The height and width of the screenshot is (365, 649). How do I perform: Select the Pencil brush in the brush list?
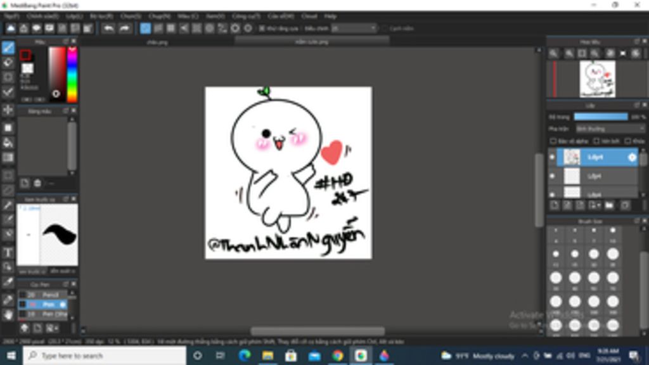click(x=42, y=295)
